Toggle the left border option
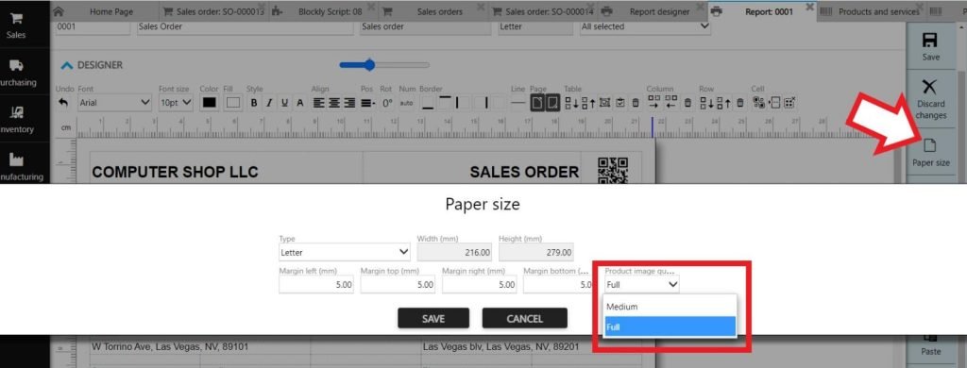 click(x=462, y=103)
